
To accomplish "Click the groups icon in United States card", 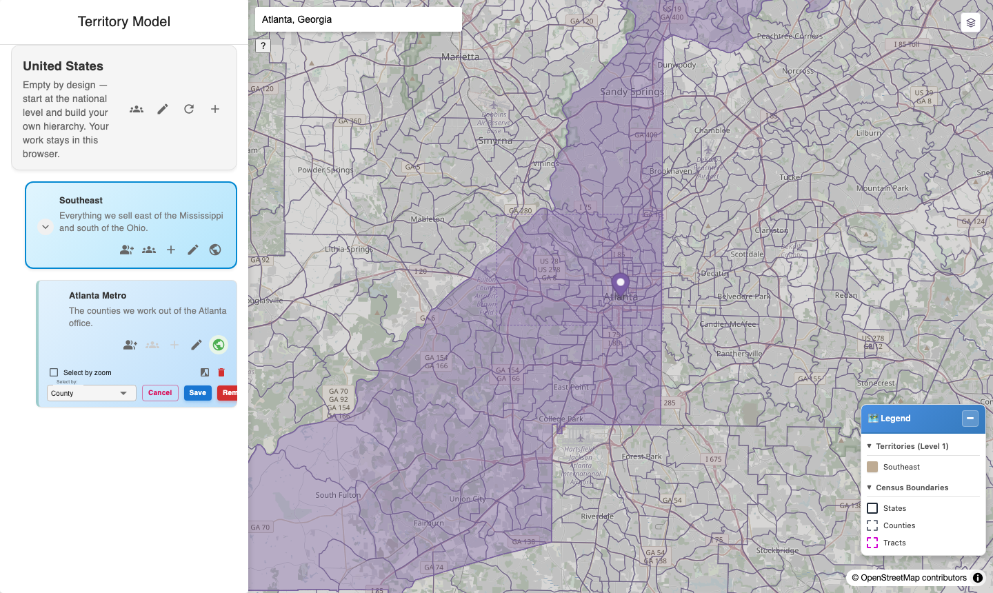I will pyautogui.click(x=137, y=109).
